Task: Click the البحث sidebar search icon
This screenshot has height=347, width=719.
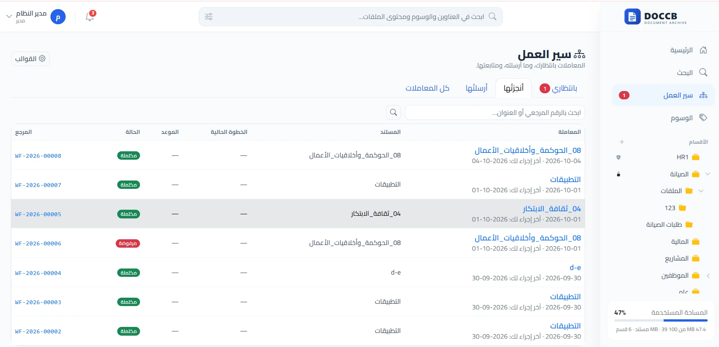Action: coord(703,72)
